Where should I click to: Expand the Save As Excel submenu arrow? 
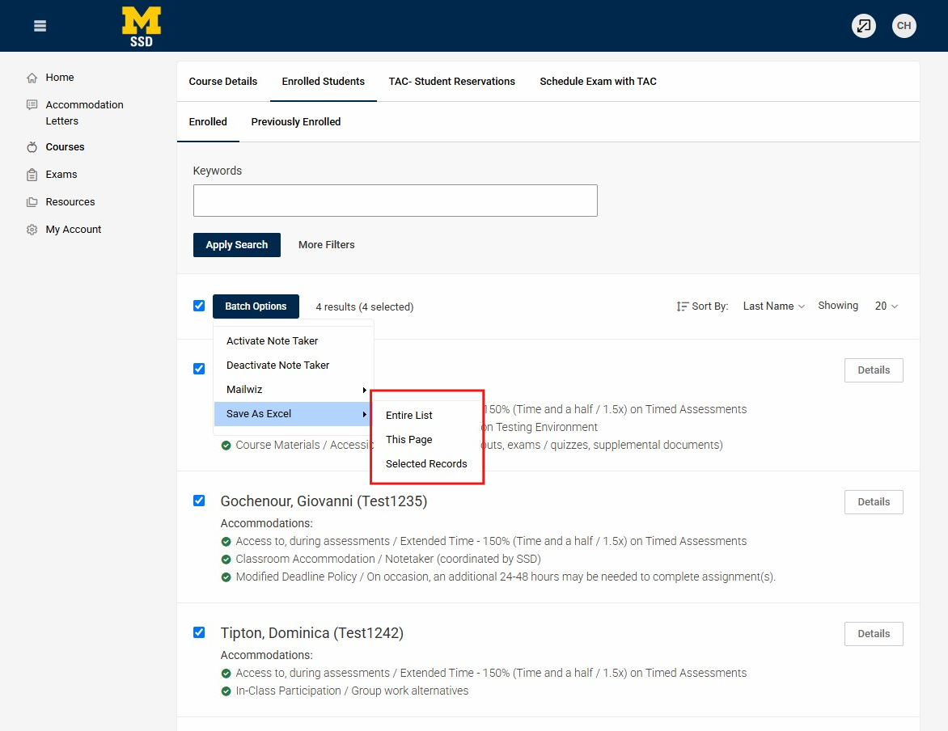[x=365, y=414]
